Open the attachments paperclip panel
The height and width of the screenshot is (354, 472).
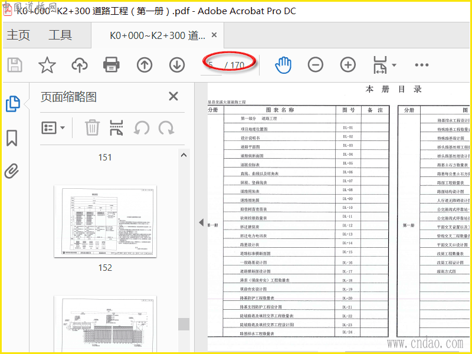pyautogui.click(x=12, y=171)
